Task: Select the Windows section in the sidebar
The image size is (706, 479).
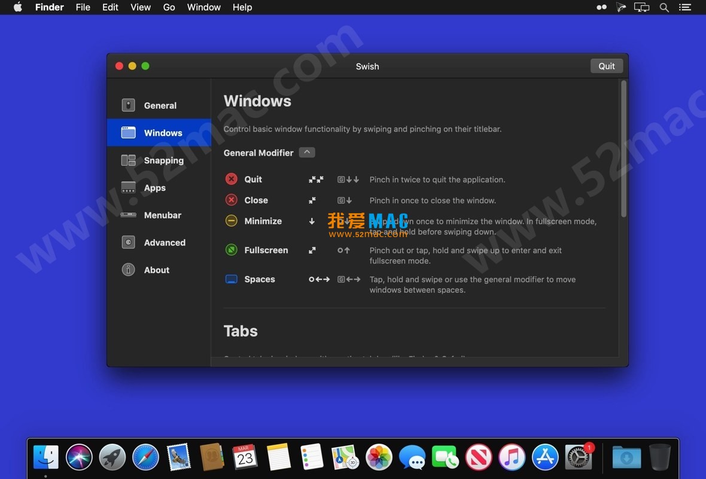Action: point(159,133)
